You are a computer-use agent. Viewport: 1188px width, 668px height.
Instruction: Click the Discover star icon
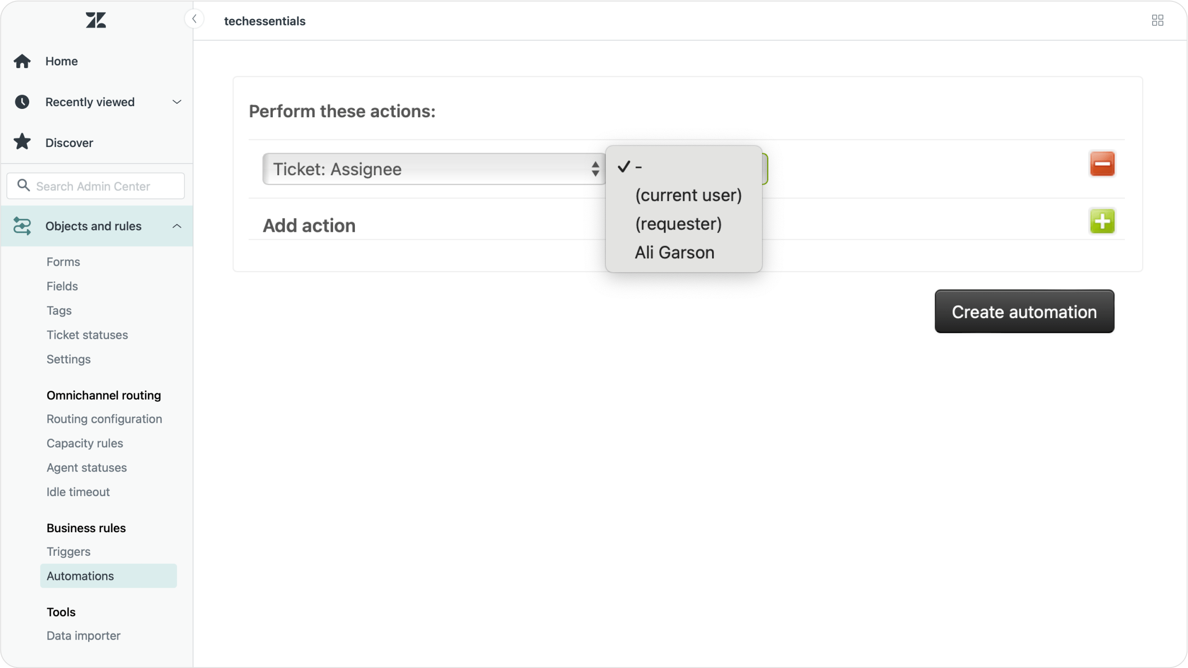(22, 142)
